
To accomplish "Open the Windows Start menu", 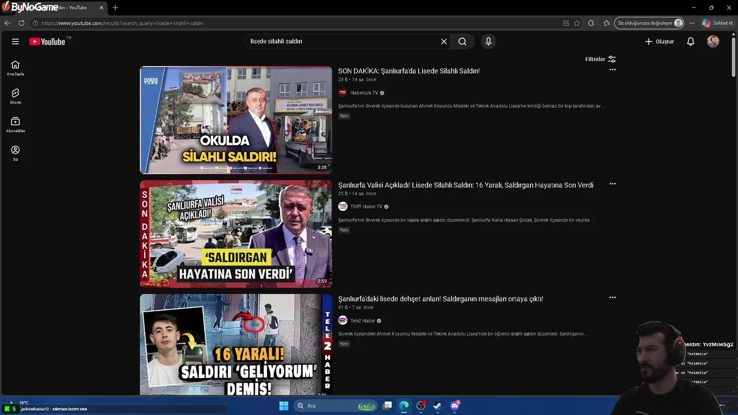I will [284, 406].
